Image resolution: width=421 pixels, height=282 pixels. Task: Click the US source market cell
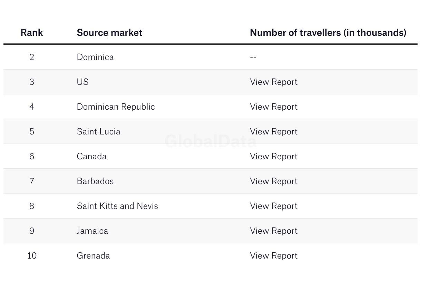[83, 82]
